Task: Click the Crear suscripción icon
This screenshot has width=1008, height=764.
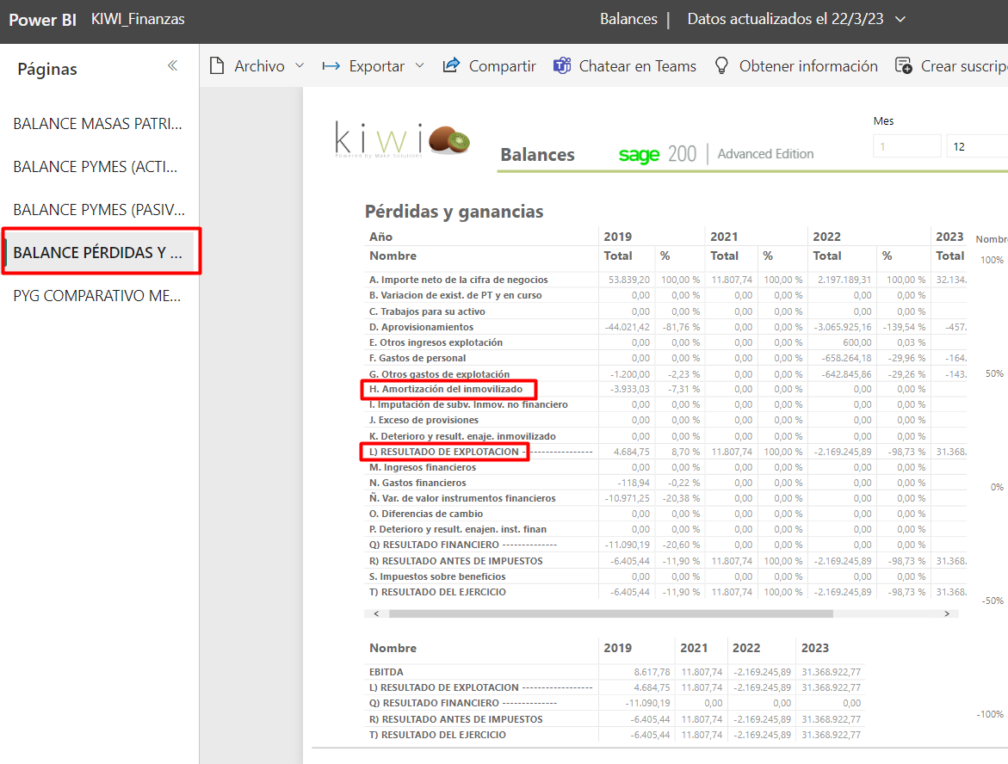Action: pos(903,65)
